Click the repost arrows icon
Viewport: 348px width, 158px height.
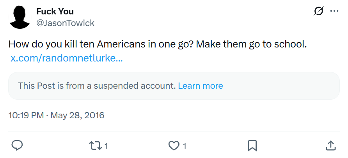pos(95,146)
